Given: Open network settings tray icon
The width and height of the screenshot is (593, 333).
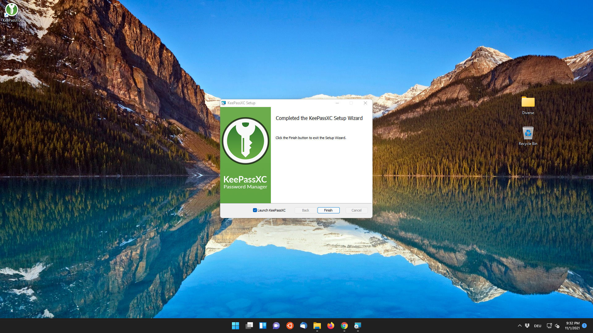Looking at the screenshot, I should (x=549, y=326).
